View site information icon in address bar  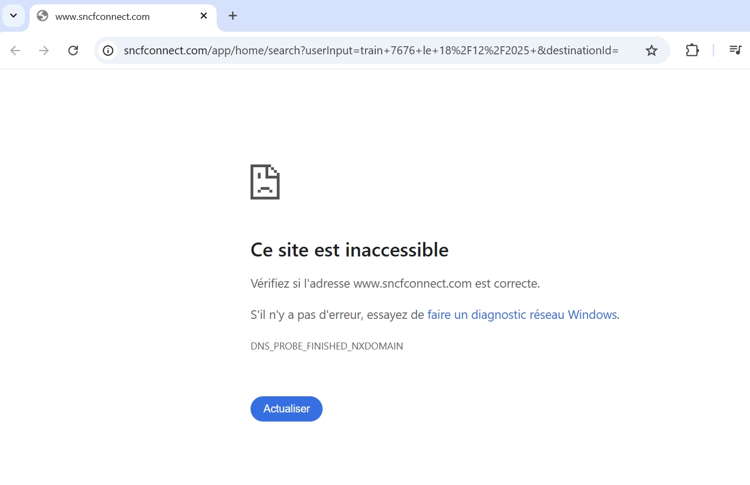pyautogui.click(x=108, y=51)
